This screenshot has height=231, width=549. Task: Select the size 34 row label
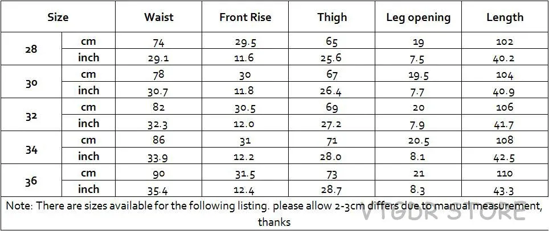click(31, 147)
